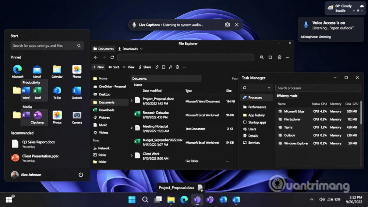Click the taskbar Search icon

point(145,200)
